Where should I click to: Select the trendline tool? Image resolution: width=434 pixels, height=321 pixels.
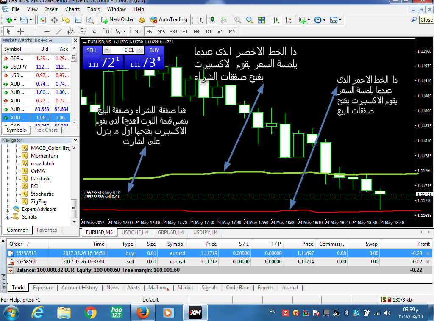[x=58, y=31]
